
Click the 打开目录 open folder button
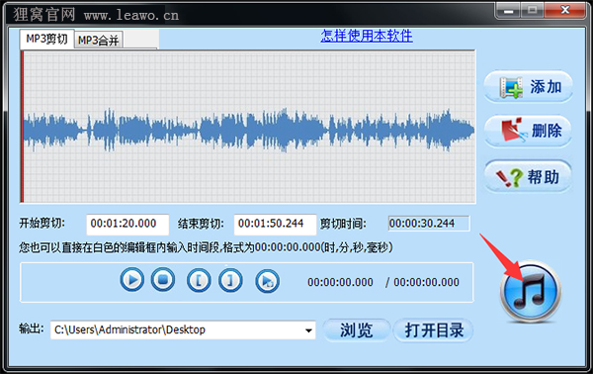coord(434,330)
